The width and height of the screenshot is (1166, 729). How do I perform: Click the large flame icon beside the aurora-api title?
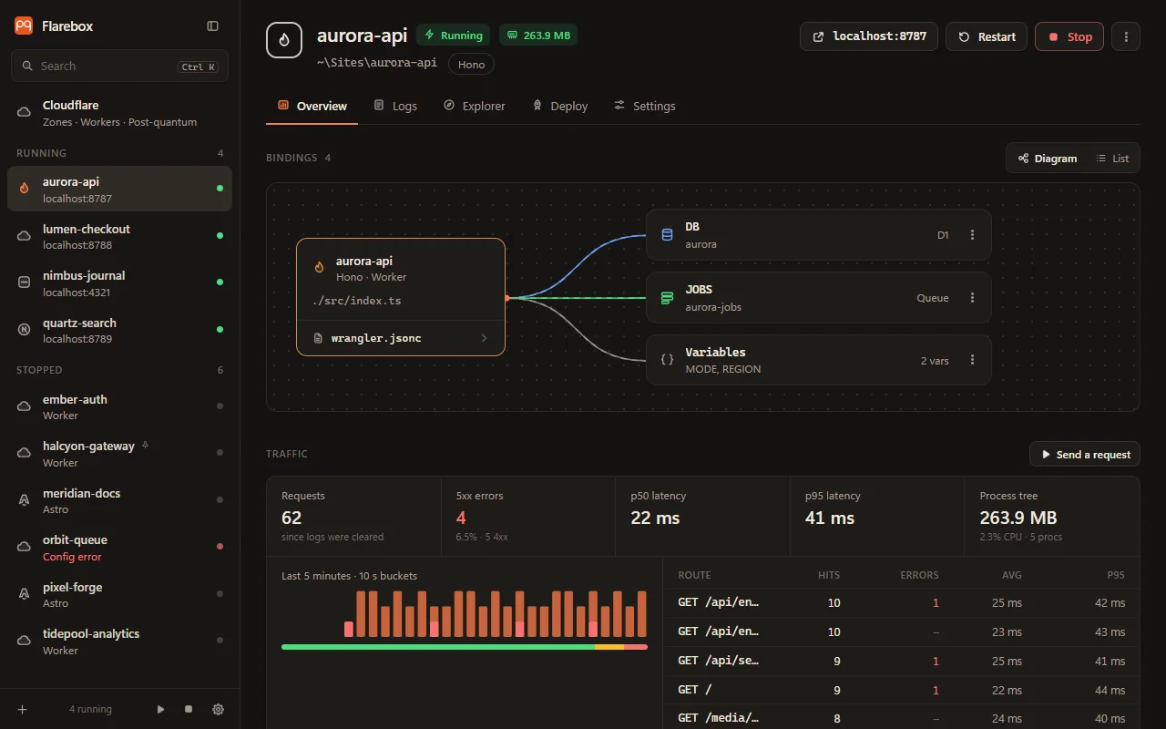click(283, 40)
